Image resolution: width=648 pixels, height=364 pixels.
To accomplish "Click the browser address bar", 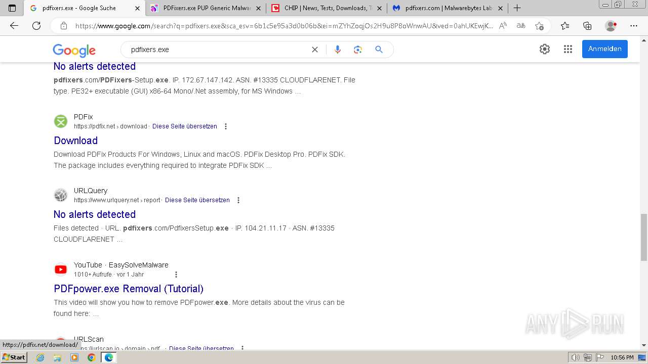I will (x=283, y=26).
